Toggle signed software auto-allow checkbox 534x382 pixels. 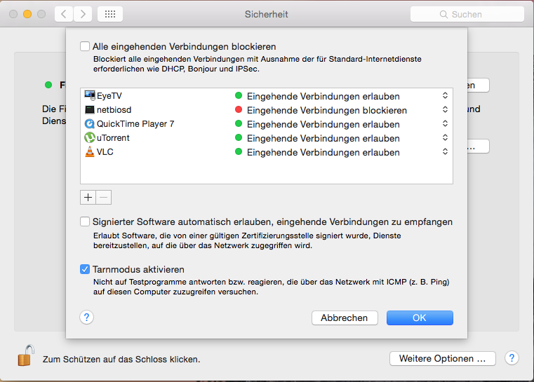(x=86, y=222)
